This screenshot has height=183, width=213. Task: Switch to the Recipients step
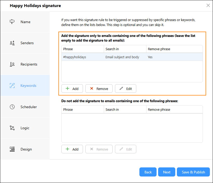(25, 64)
